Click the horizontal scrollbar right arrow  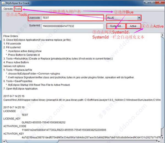(x=159, y=141)
